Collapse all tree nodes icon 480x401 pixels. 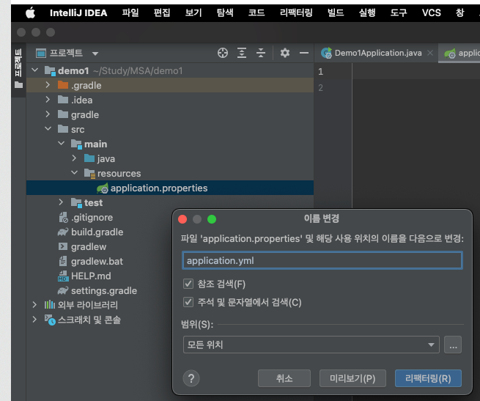click(260, 53)
